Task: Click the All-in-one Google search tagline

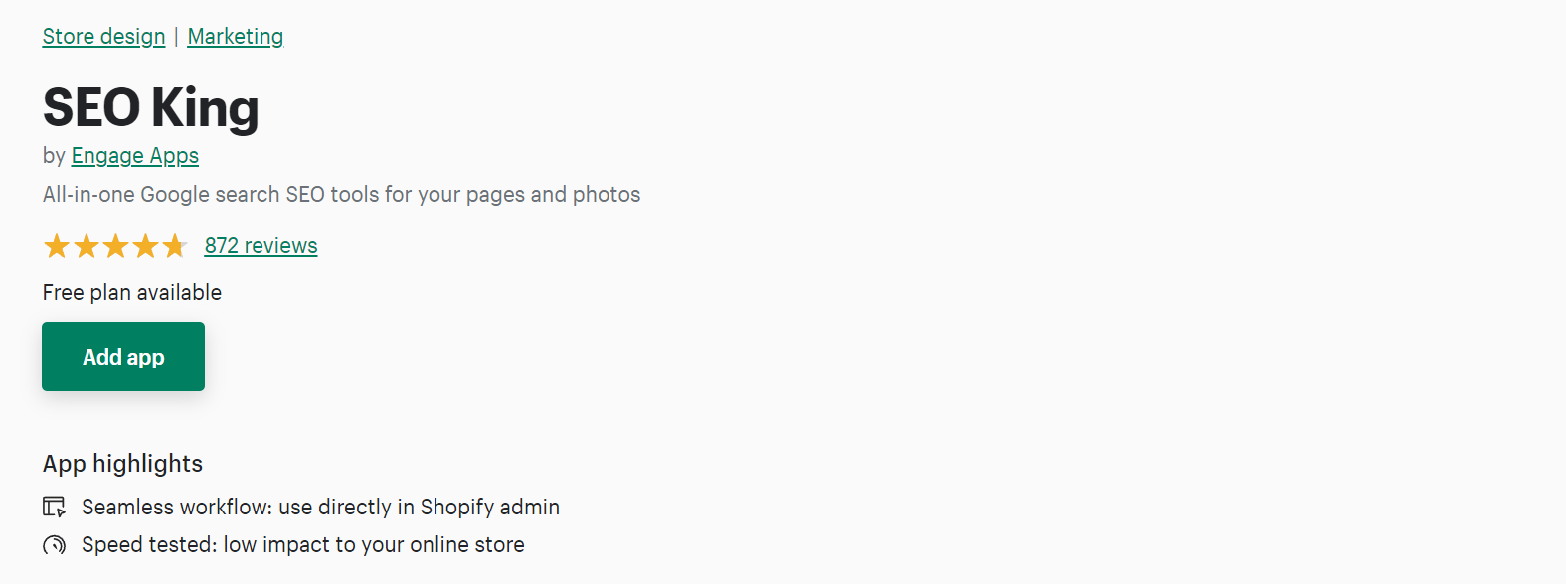Action: 341,195
